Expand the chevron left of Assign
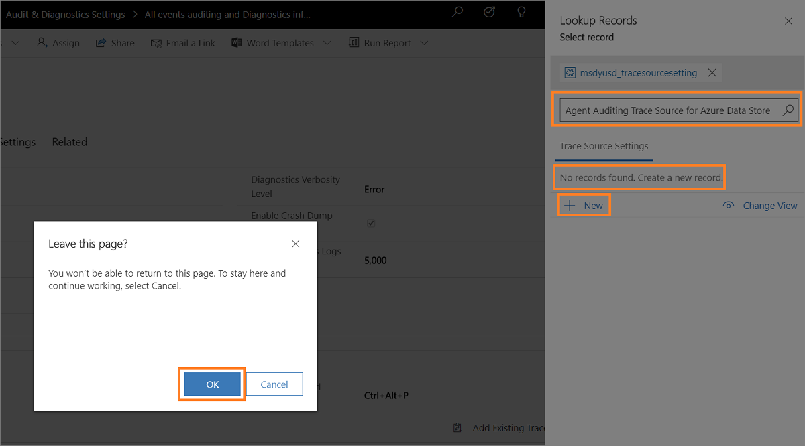 tap(15, 43)
